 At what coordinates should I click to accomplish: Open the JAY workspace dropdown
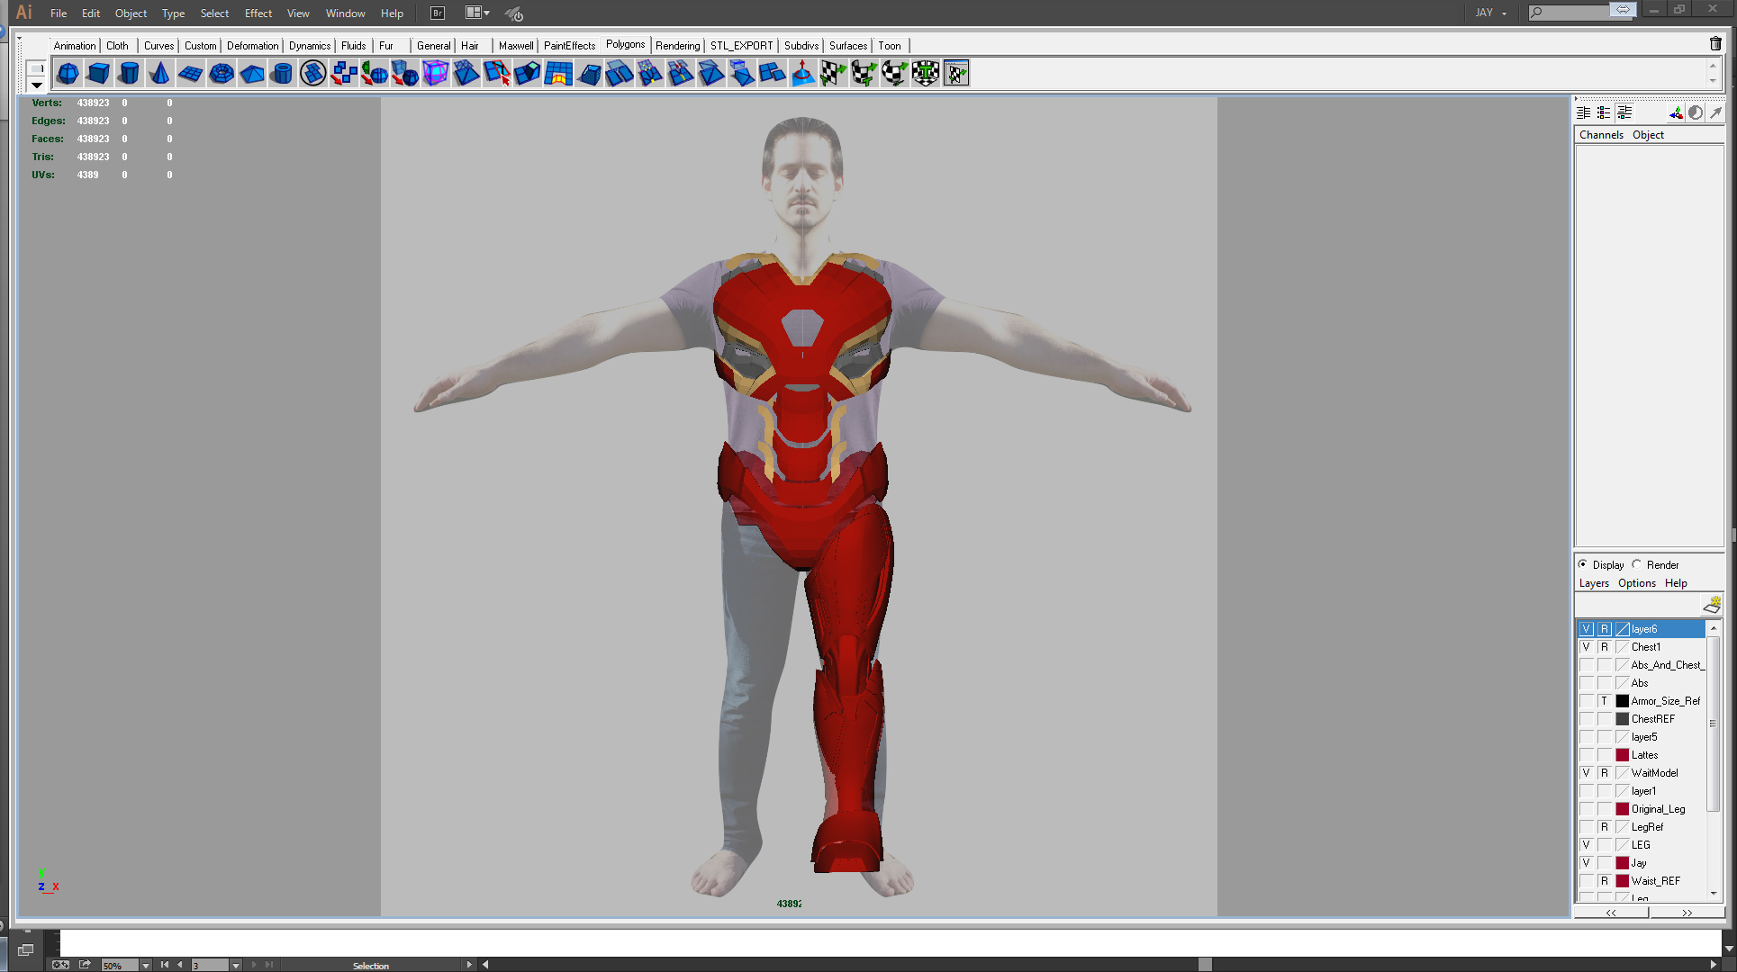click(x=1491, y=13)
